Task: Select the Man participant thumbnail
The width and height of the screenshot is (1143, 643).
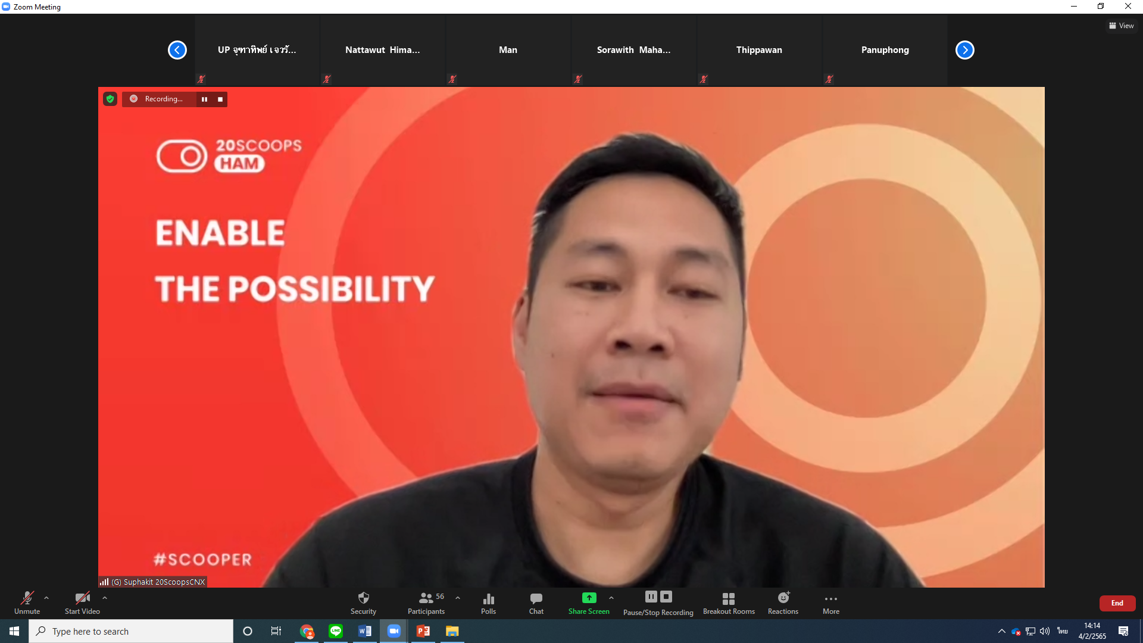Action: (508, 50)
